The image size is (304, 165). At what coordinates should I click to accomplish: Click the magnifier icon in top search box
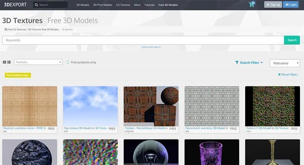pos(36,5)
